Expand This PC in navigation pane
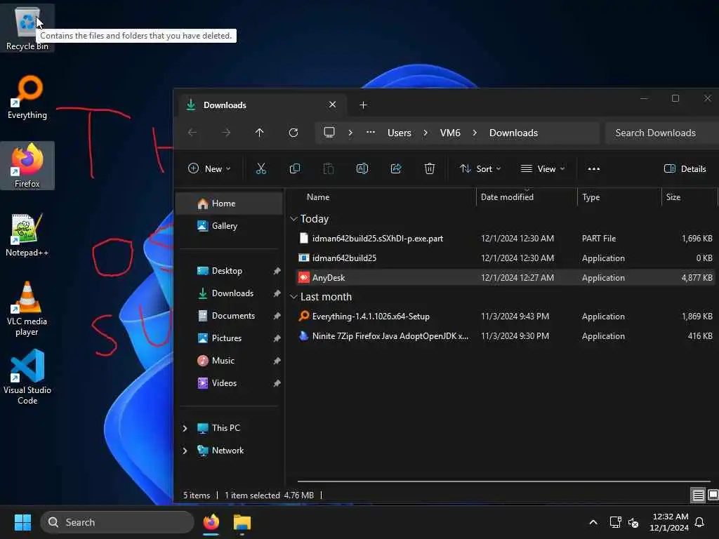 [x=185, y=428]
